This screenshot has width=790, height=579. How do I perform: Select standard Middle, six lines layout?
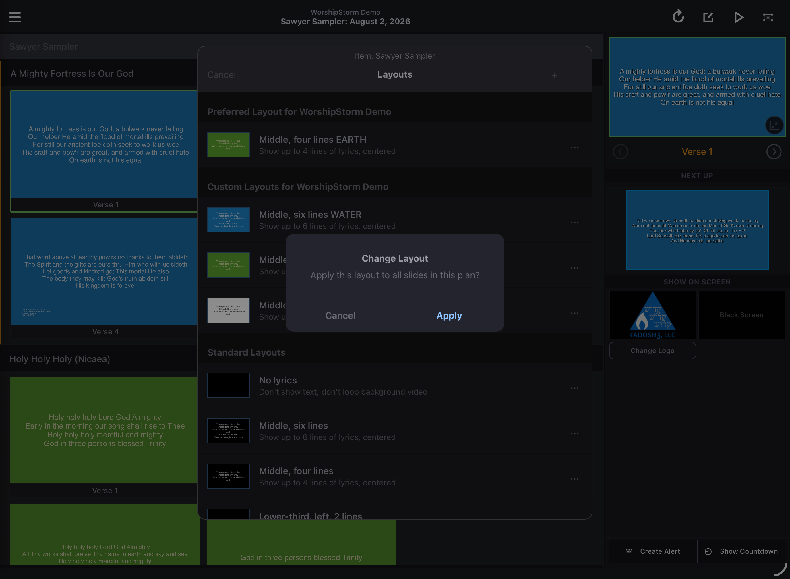pyautogui.click(x=395, y=431)
